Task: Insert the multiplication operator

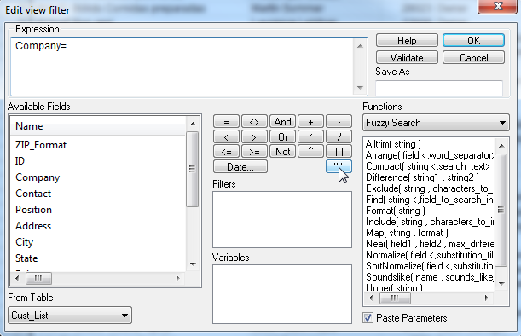Action: pyautogui.click(x=310, y=136)
